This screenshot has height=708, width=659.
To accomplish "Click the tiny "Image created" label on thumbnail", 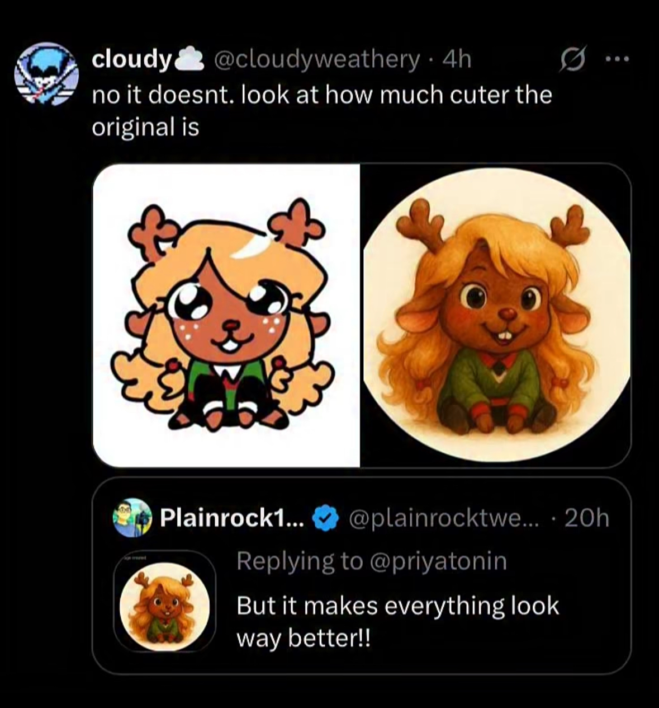I will pyautogui.click(x=135, y=558).
